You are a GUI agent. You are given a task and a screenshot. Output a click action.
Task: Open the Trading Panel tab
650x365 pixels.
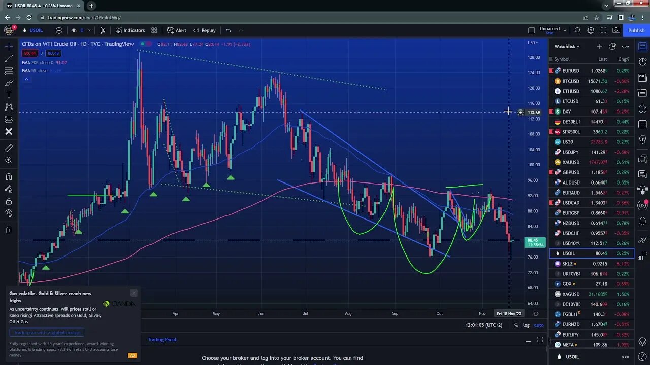point(162,340)
